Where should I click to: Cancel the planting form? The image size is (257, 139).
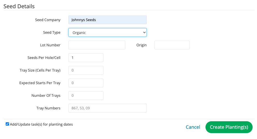193,127
